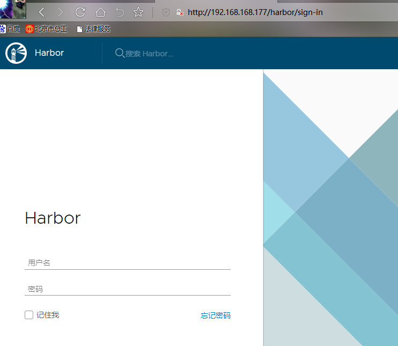The width and height of the screenshot is (398, 346).
Task: Click the search magnifier icon
Action: 120,53
